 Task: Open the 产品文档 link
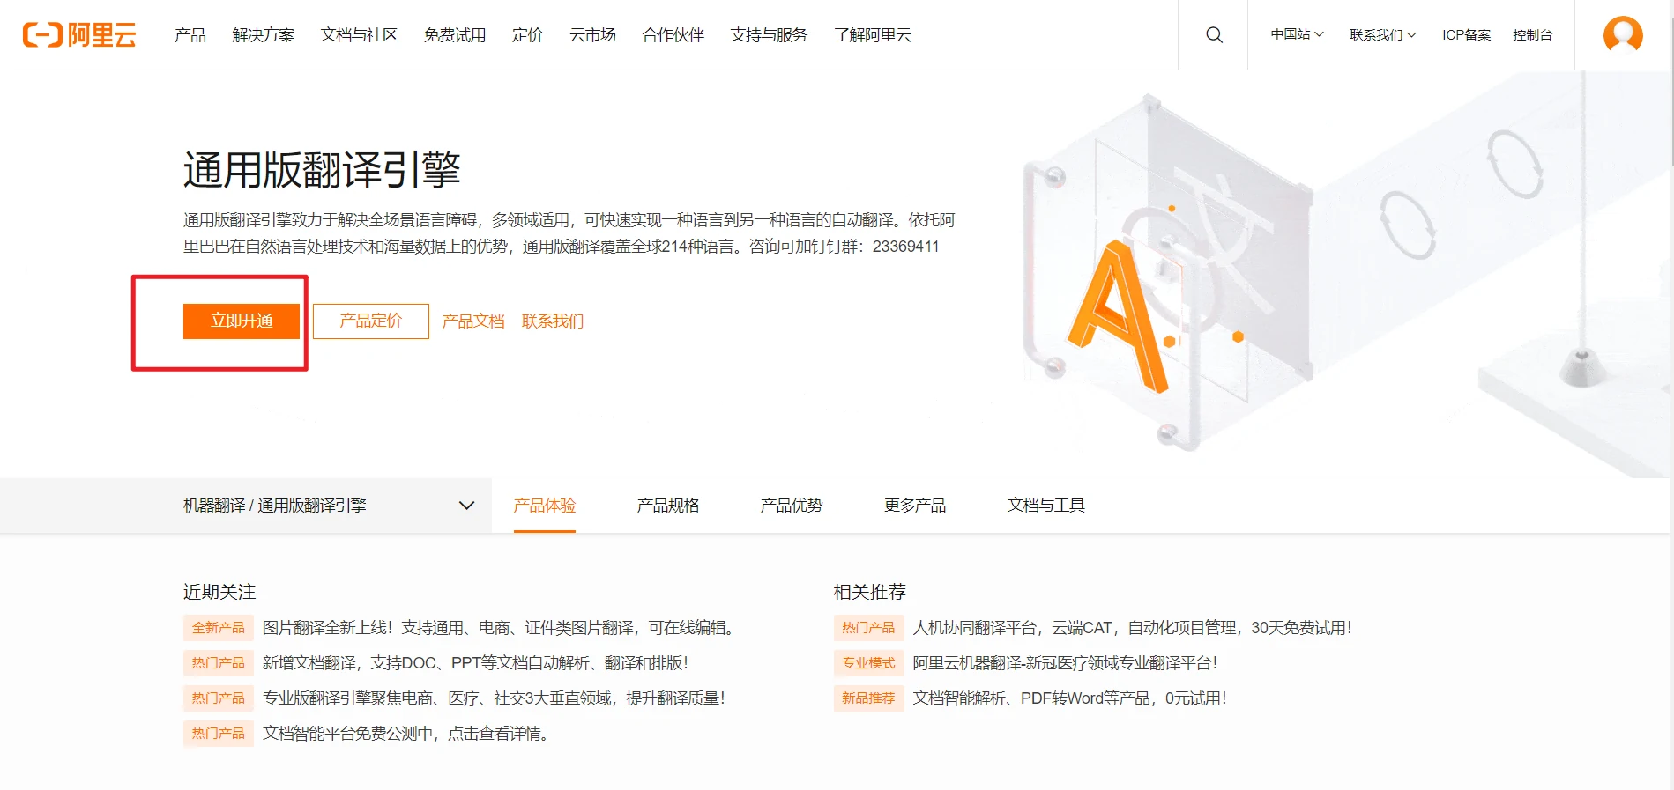pyautogui.click(x=473, y=321)
